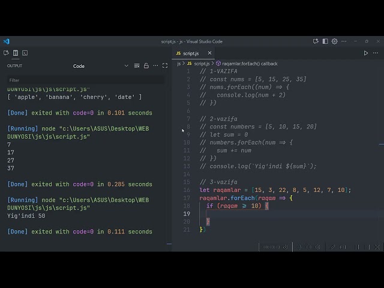Pause the recording in recorder bar
Image resolution: width=384 pixels, height=288 pixels.
click(x=357, y=247)
